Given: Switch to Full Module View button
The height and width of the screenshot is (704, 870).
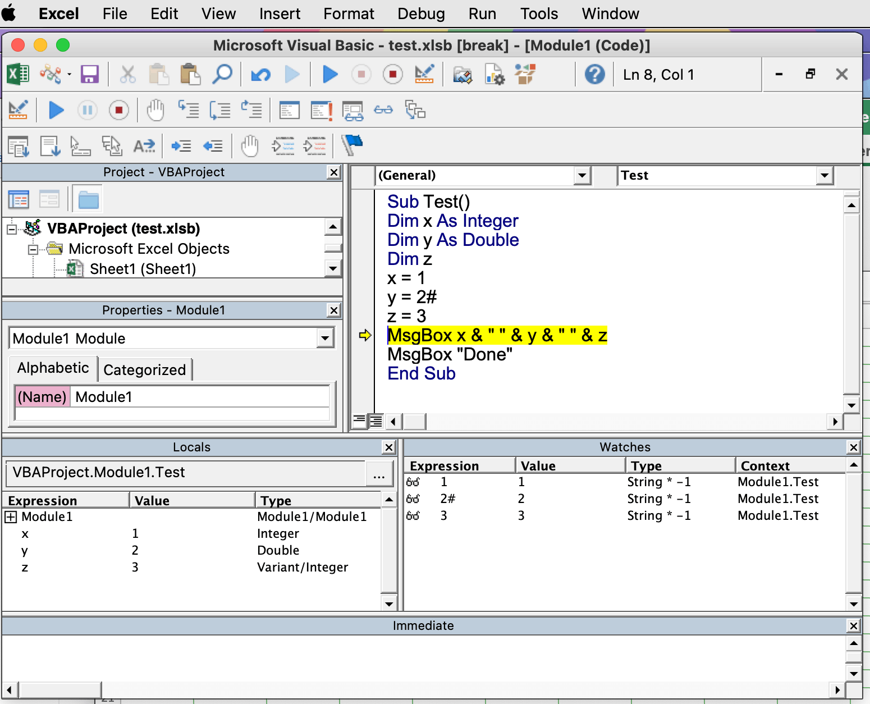Looking at the screenshot, I should click(x=376, y=420).
